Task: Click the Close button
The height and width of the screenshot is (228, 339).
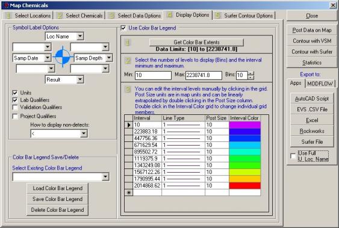Action: coord(312,16)
